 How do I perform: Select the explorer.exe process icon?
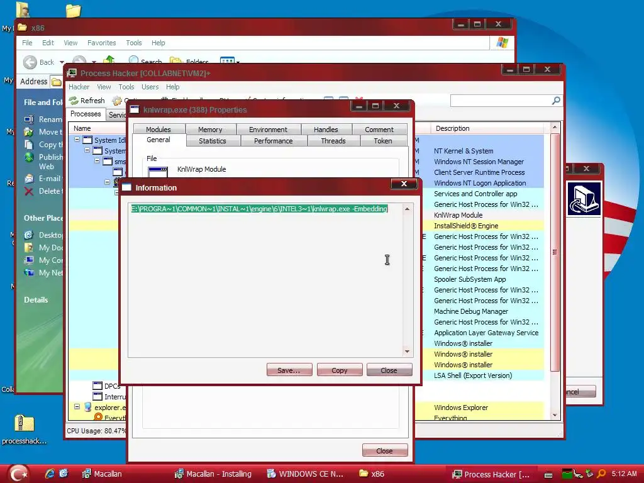point(87,407)
